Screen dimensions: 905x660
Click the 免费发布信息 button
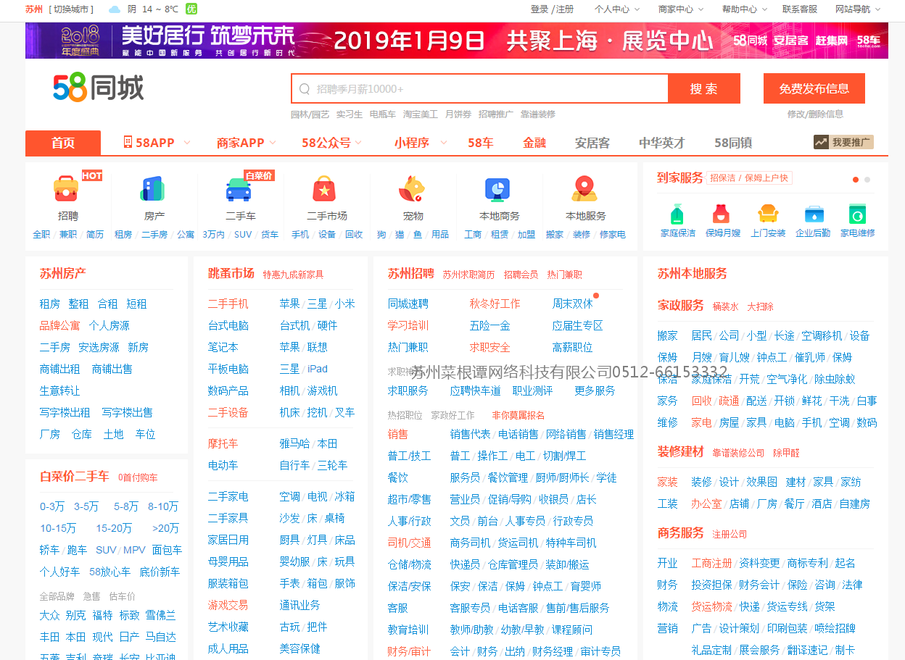[x=814, y=88]
